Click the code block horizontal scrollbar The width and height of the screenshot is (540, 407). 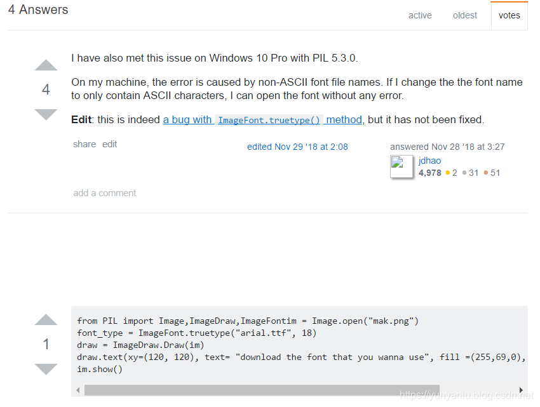point(262,389)
